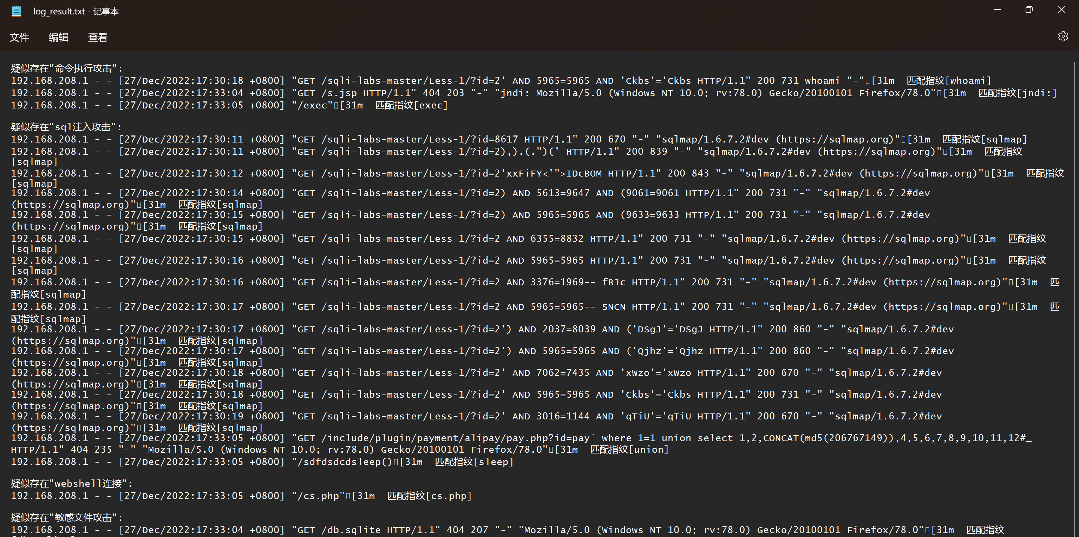Close the log_result.txt window

tap(1061, 9)
